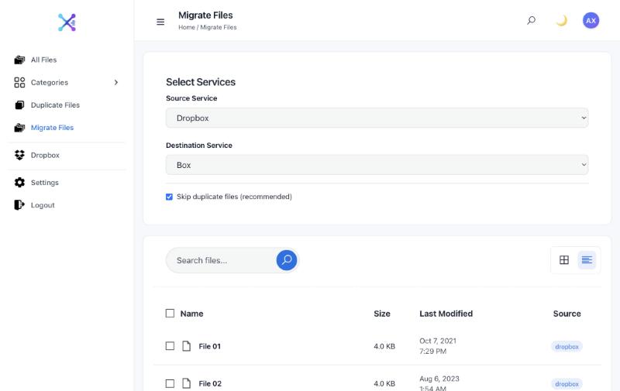Check the File 02 row checkbox
This screenshot has height=391, width=620.
[170, 383]
